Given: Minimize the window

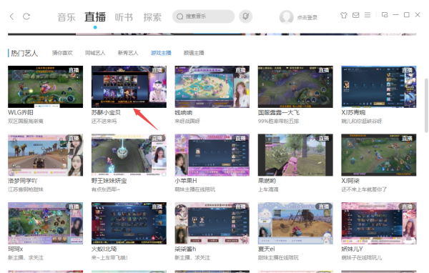Looking at the screenshot, I should [395, 15].
